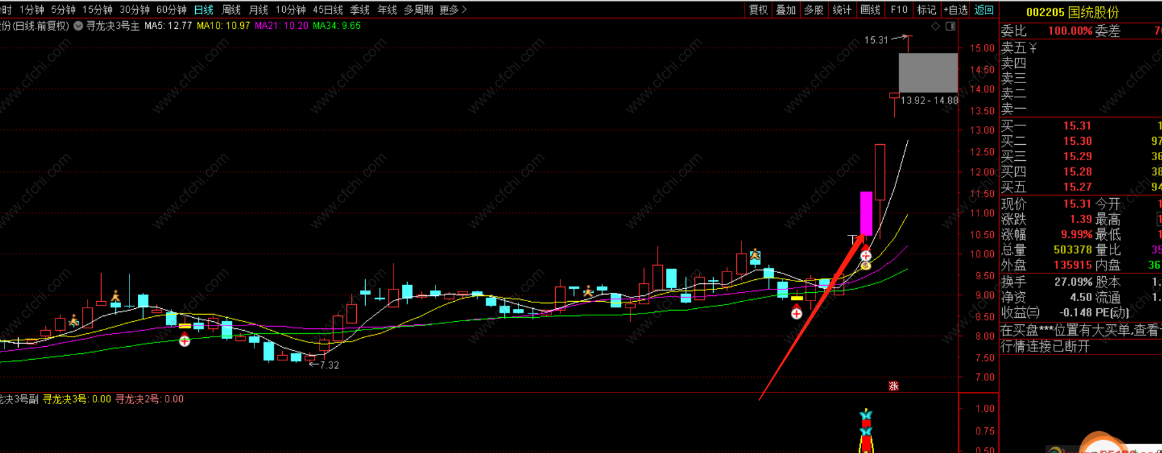Open the 季线 quarterly chart tab

(x=360, y=10)
